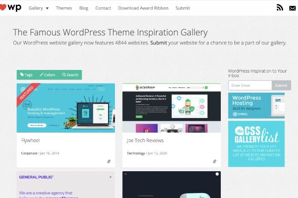298x198 pixels.
Task: Open the Joe Tech Reviews screenshot thumbnail
Action: (x=172, y=108)
